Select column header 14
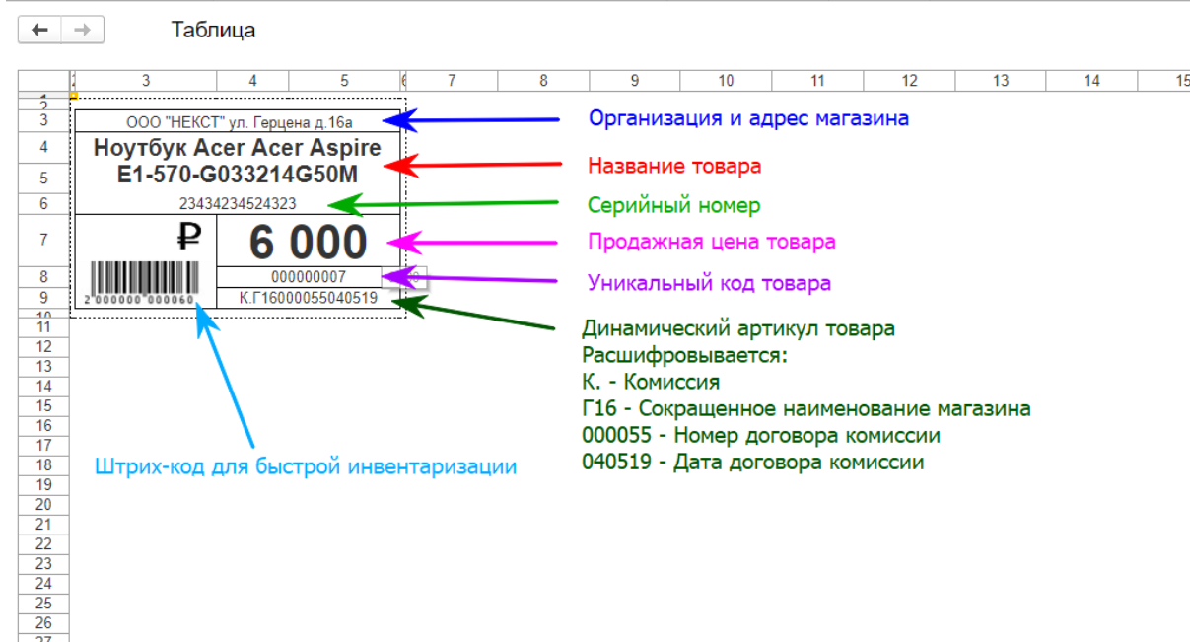This screenshot has width=1190, height=642. pos(1091,81)
